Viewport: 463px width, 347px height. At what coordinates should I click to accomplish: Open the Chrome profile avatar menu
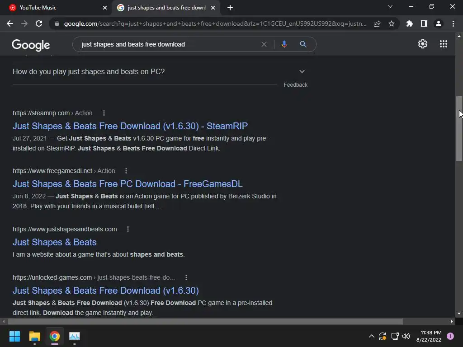439,23
